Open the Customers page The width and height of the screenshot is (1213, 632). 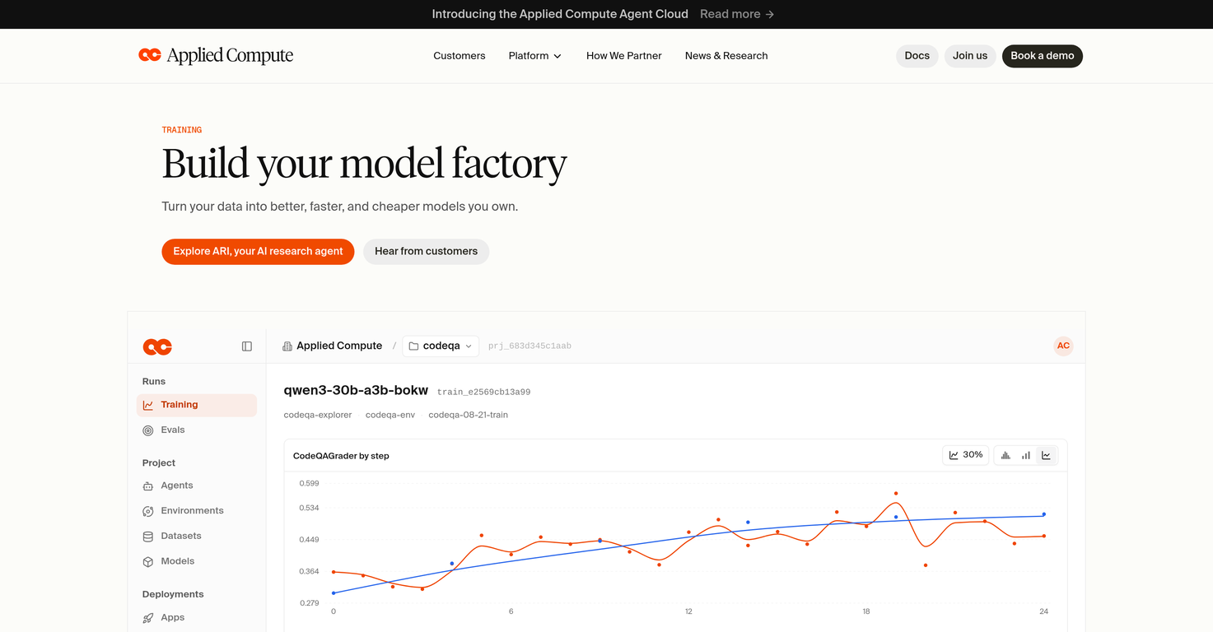tap(460, 56)
